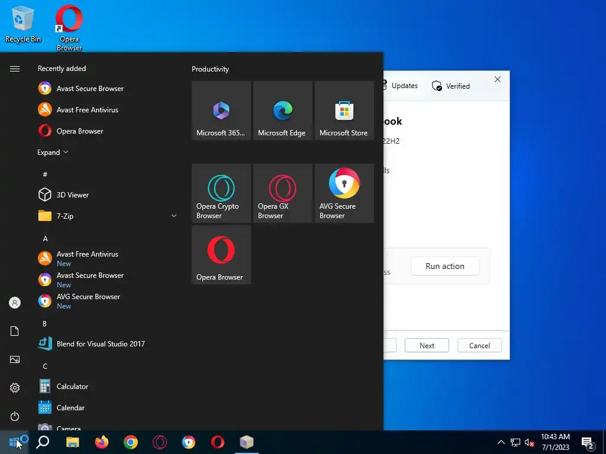Image resolution: width=606 pixels, height=454 pixels.
Task: Open Pictures from the Start sidebar
Action: (15, 359)
